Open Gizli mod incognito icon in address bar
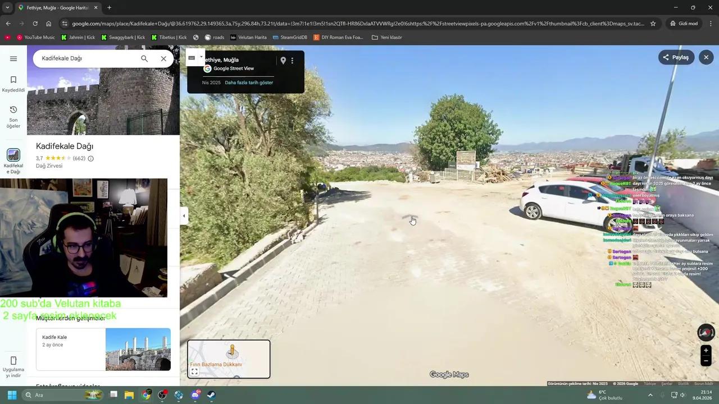719x404 pixels. tap(673, 24)
